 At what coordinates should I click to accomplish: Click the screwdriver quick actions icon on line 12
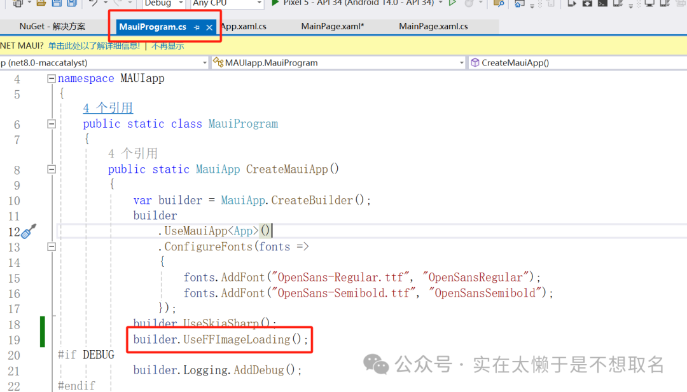[29, 231]
